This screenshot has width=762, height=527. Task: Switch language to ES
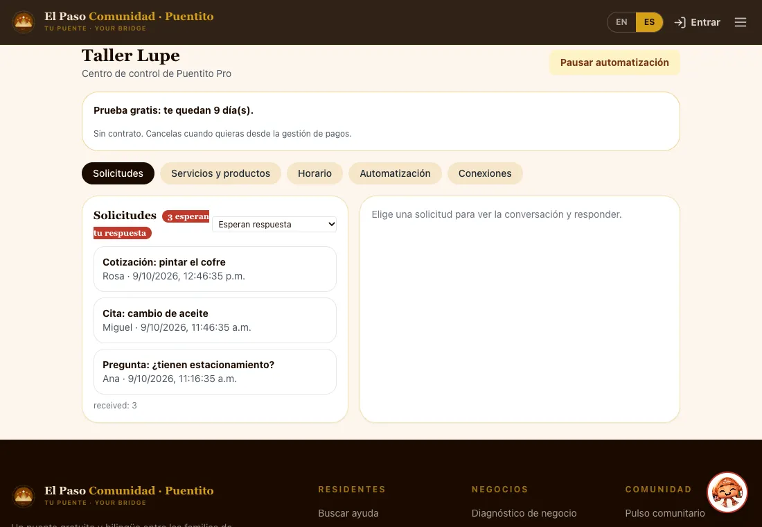pos(649,22)
